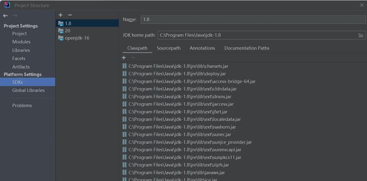Select the sunpkcs11.jar classpath text
The height and width of the screenshot is (181, 367).
[185, 157]
